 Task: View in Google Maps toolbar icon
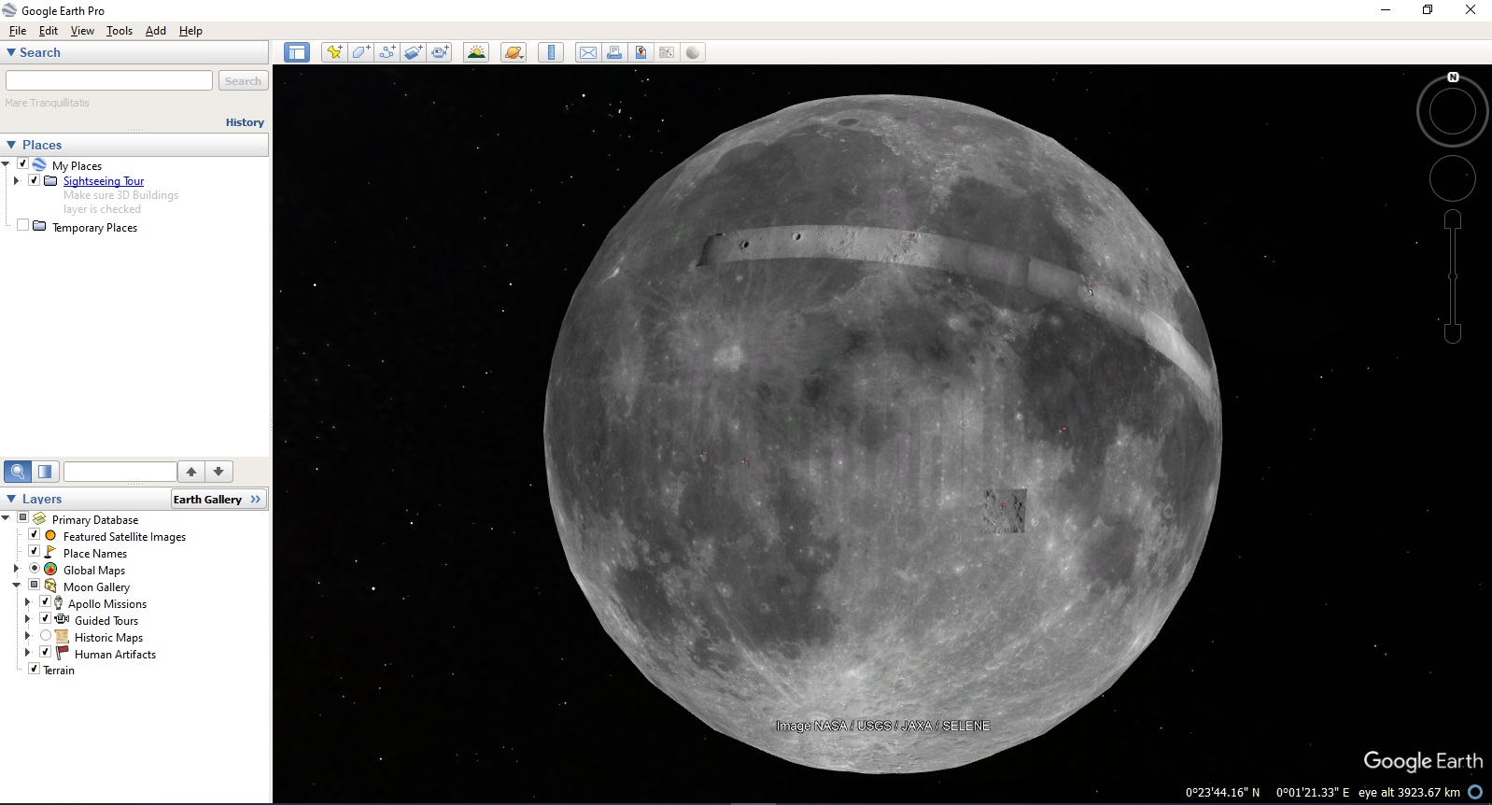click(x=667, y=52)
